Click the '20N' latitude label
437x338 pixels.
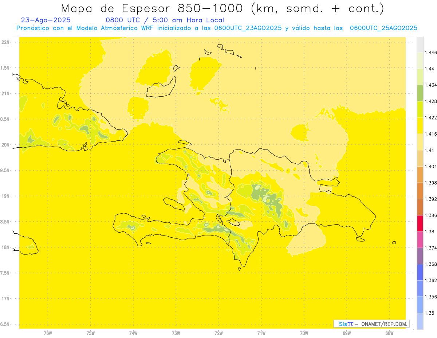pos(5,145)
